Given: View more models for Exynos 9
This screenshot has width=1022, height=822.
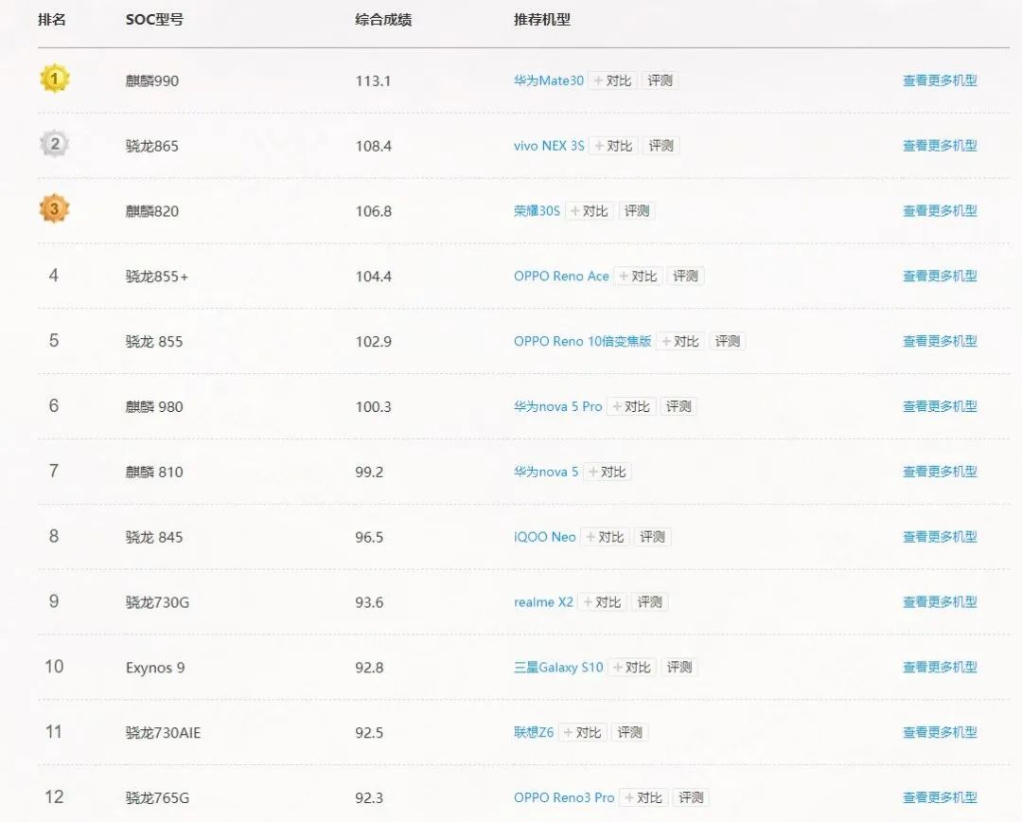Looking at the screenshot, I should coord(940,668).
